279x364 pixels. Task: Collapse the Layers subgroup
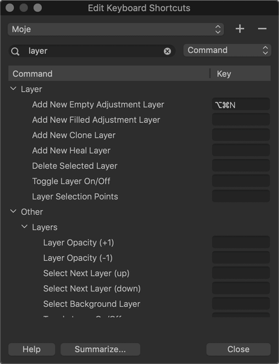tap(24, 227)
